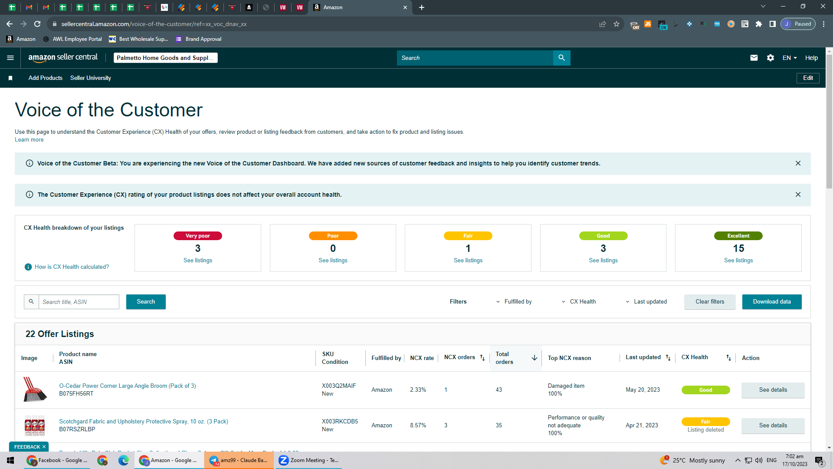Sort by Total orders arrow

[x=535, y=358]
